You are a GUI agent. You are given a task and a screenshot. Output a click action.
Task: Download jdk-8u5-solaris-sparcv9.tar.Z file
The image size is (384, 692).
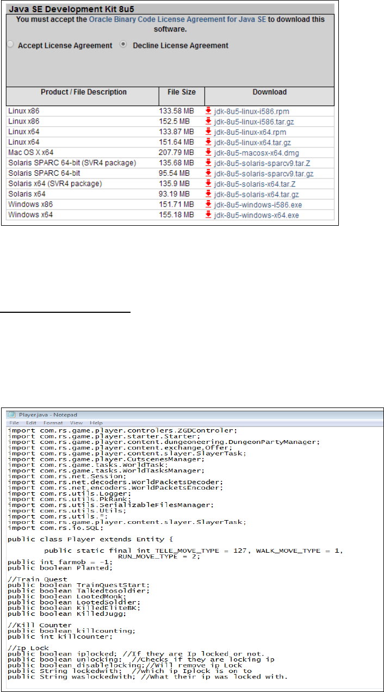coord(263,163)
